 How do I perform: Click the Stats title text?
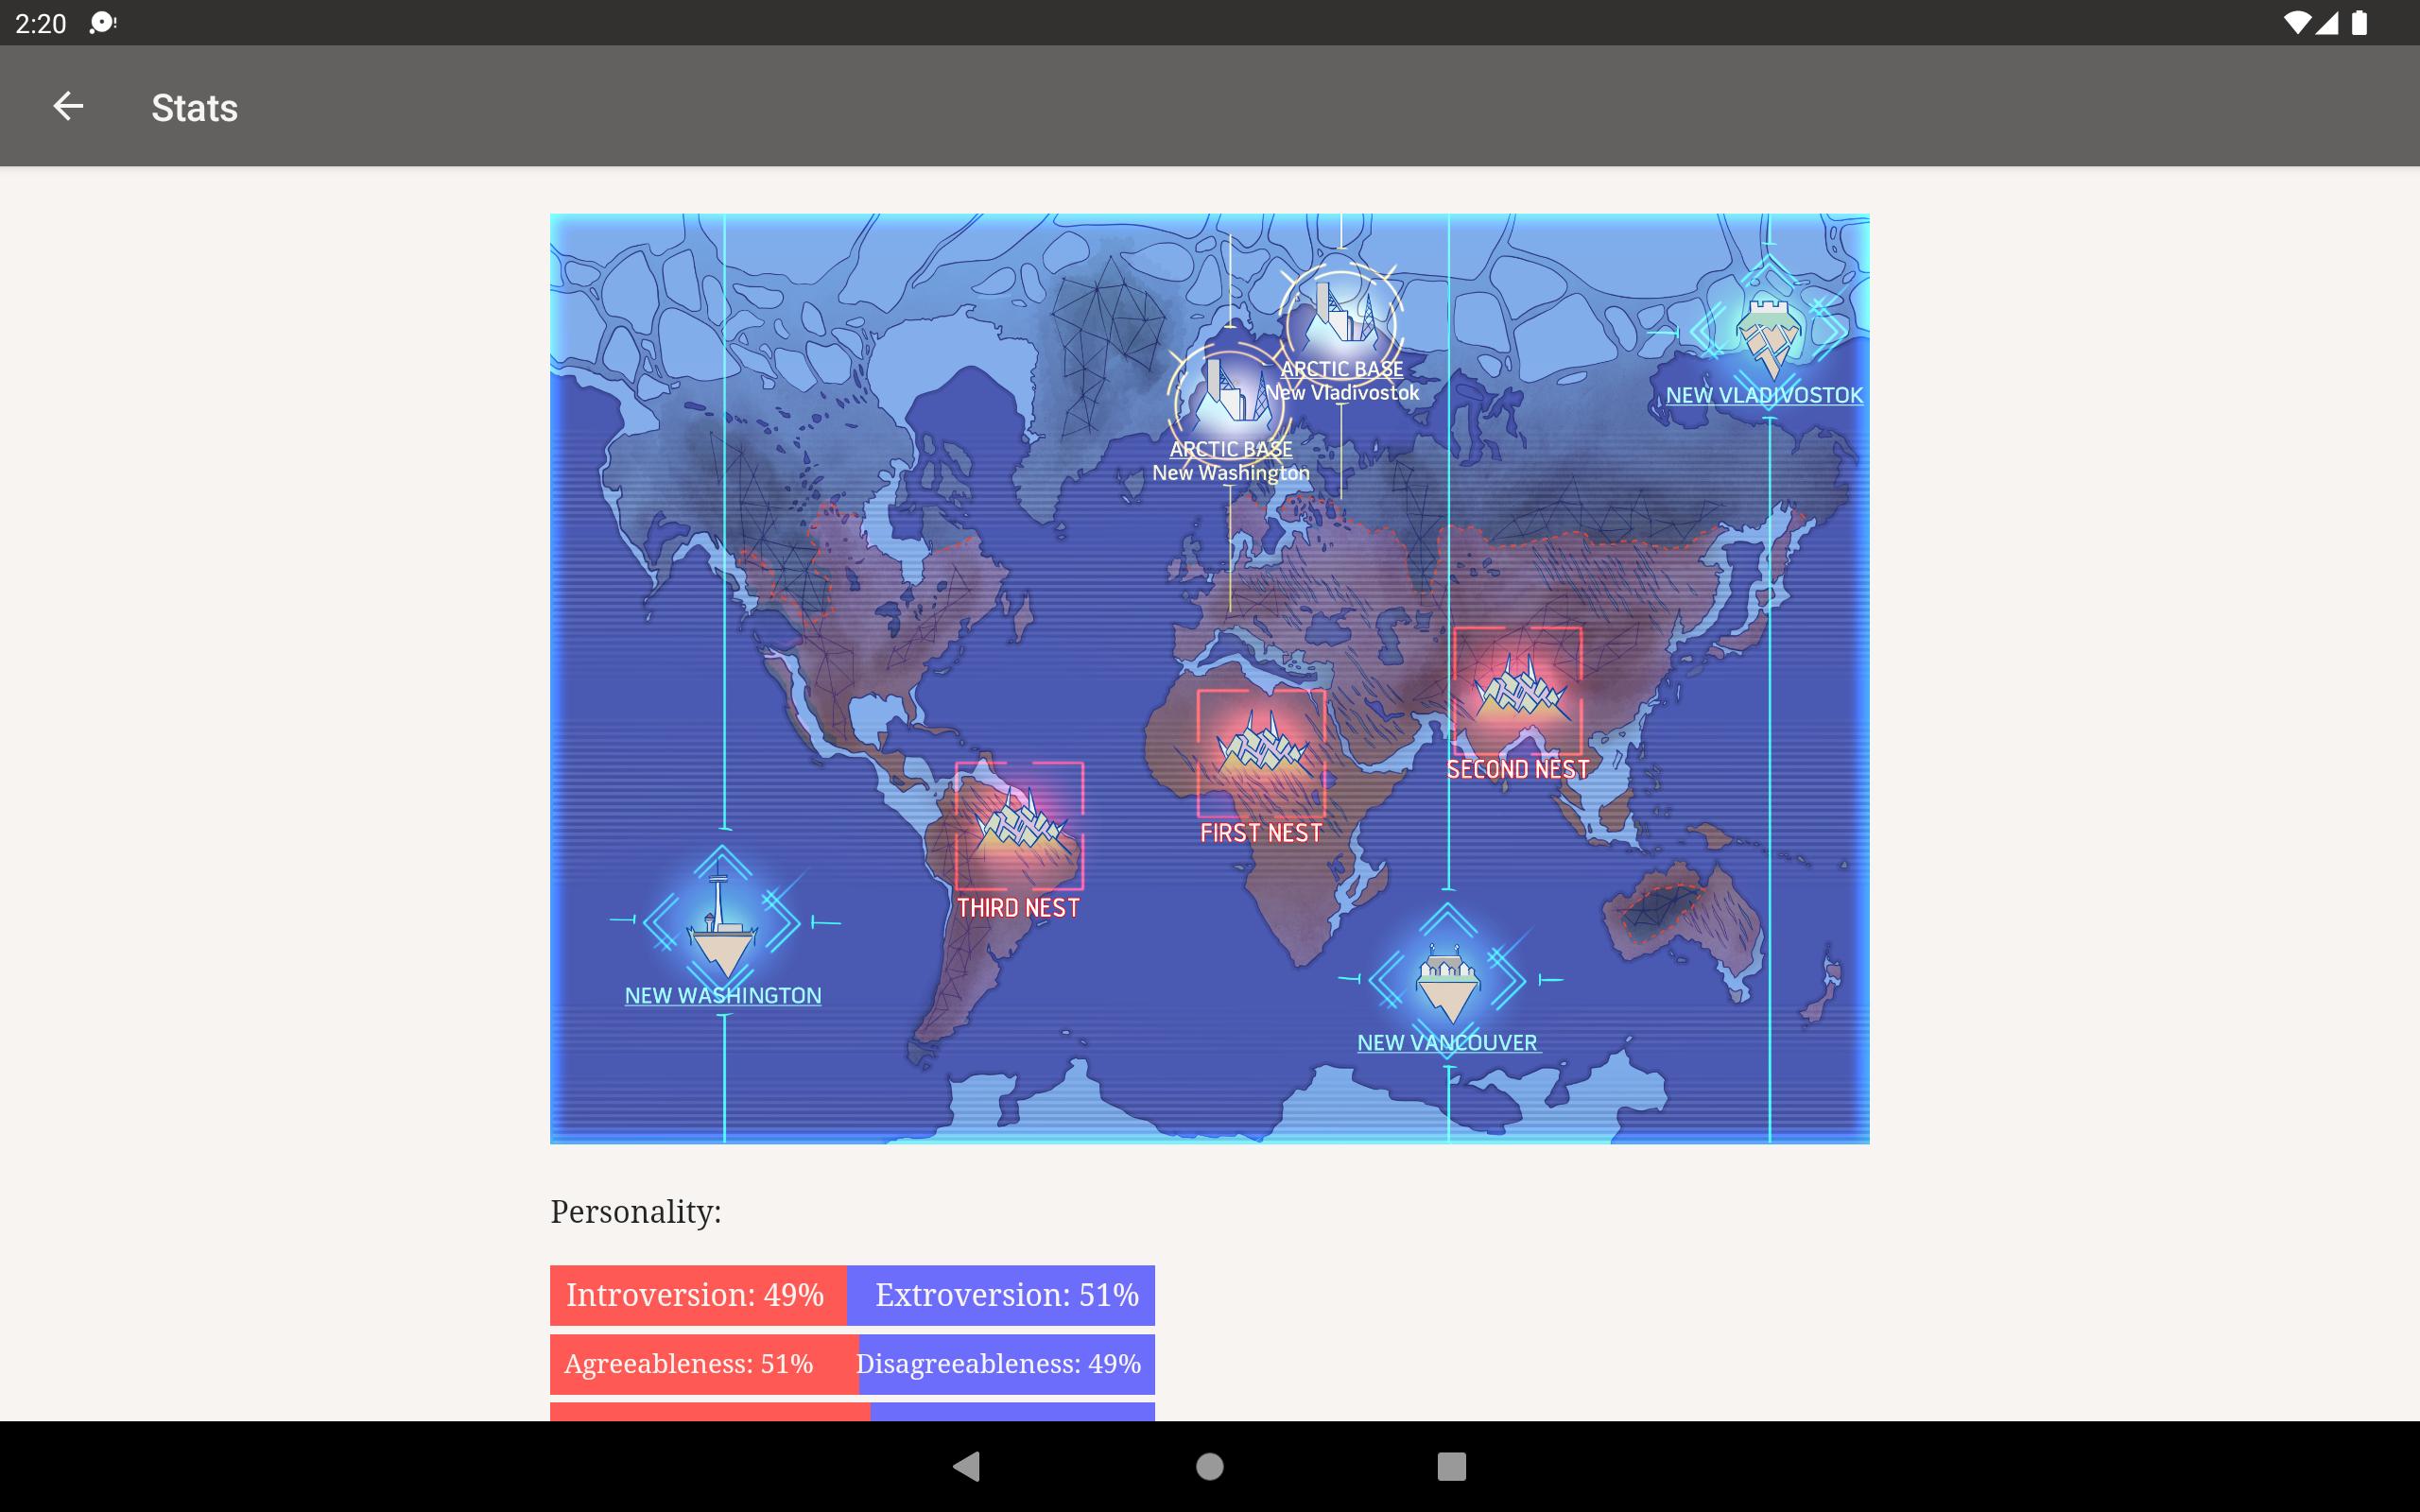(x=194, y=108)
